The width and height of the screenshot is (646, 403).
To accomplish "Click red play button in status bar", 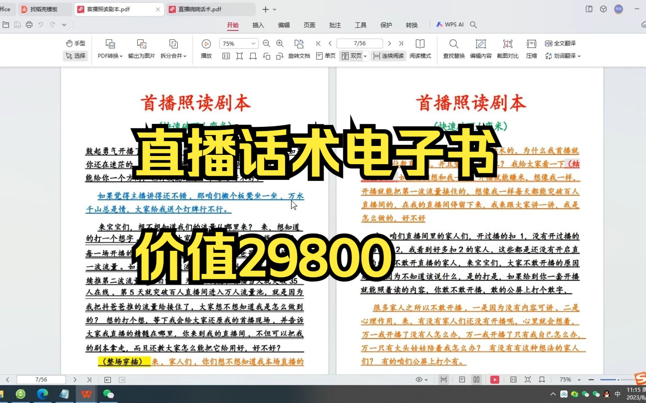I will [495, 379].
